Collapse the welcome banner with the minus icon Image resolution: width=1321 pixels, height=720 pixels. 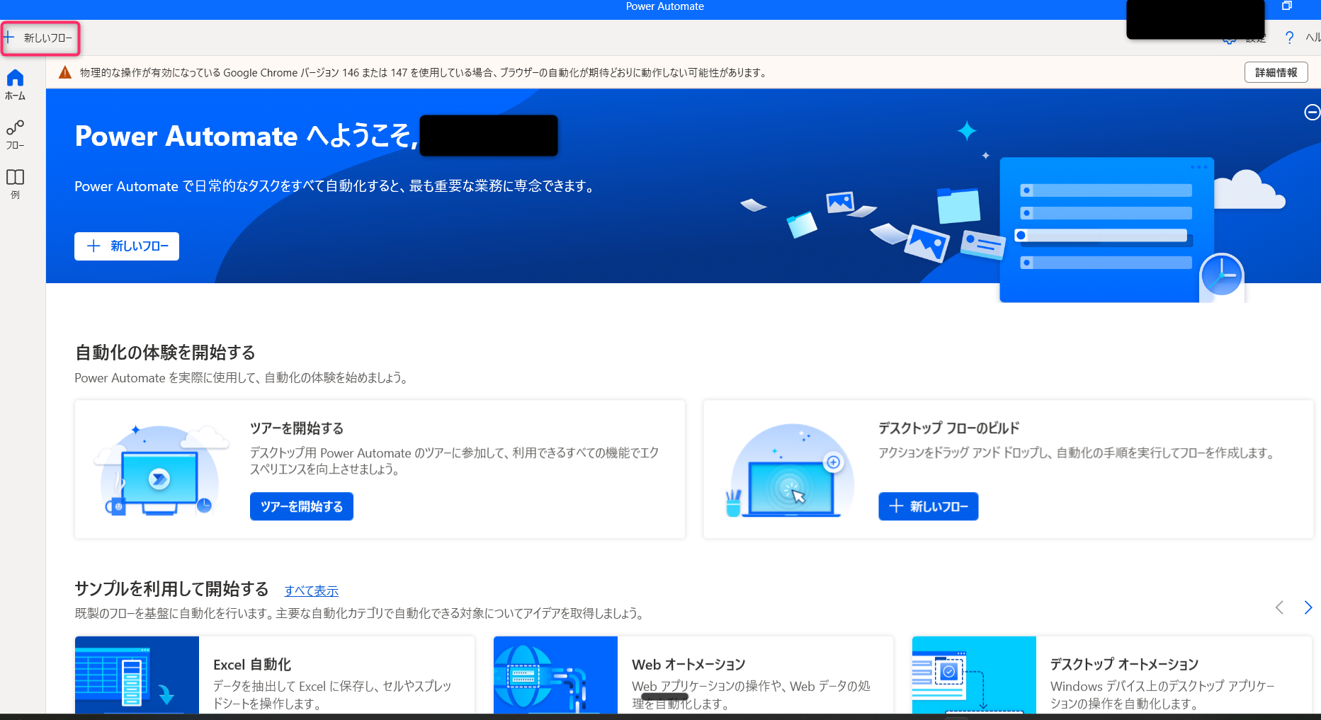pyautogui.click(x=1312, y=112)
